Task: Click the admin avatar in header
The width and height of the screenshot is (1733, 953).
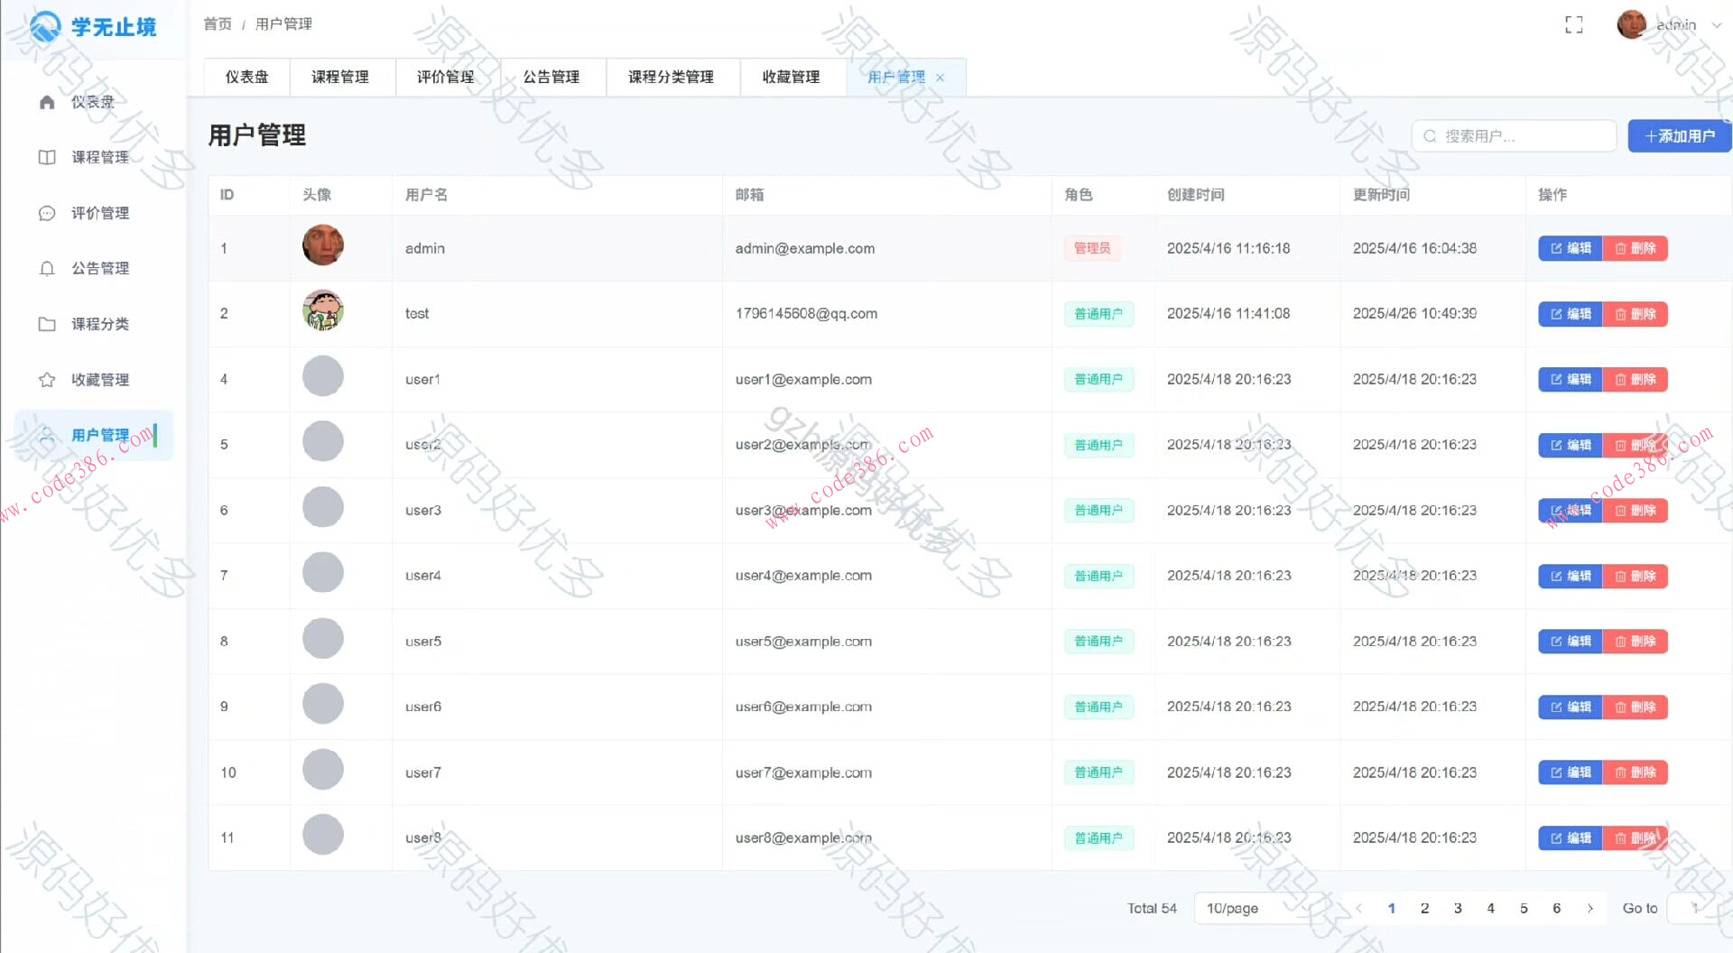Action: pyautogui.click(x=1631, y=24)
